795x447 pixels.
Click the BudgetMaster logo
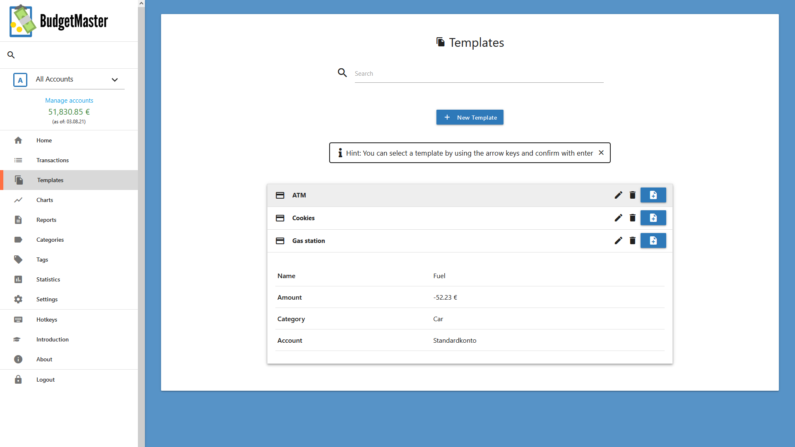coord(58,21)
